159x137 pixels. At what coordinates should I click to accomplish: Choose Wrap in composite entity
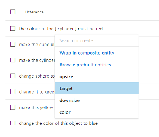coord(87,53)
